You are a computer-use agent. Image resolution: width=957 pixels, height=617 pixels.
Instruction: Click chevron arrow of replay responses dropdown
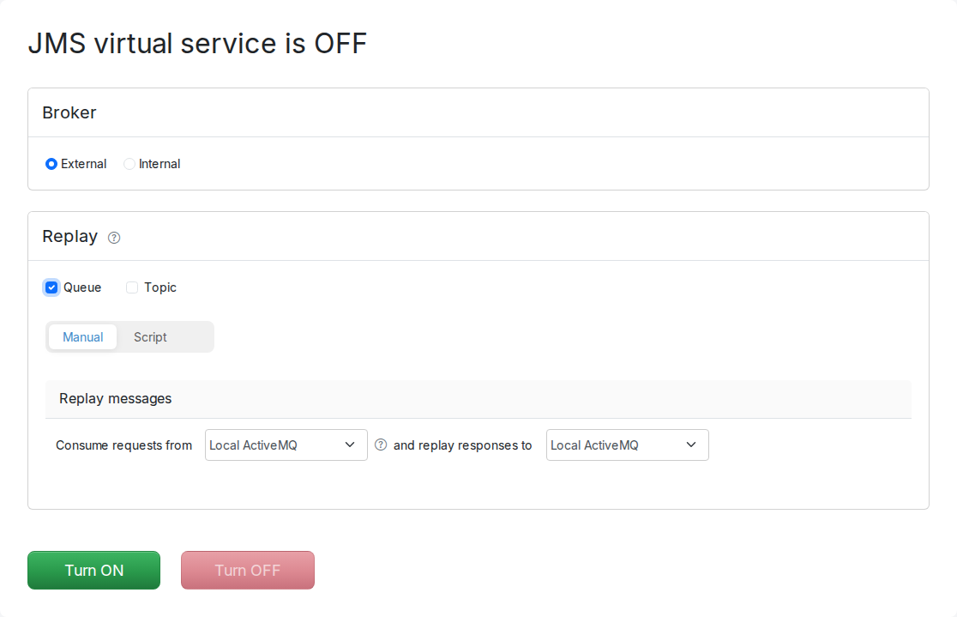click(691, 445)
